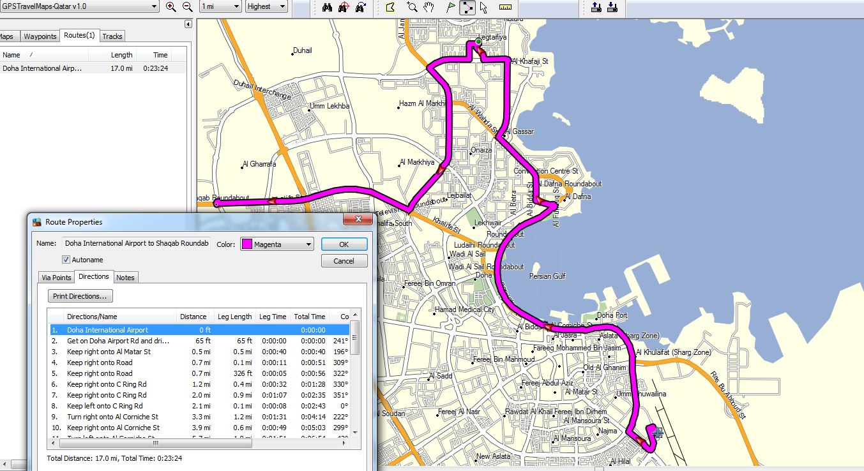Click the Zoom magnifier tool
Screen dimensions: 864x471
tap(412, 8)
